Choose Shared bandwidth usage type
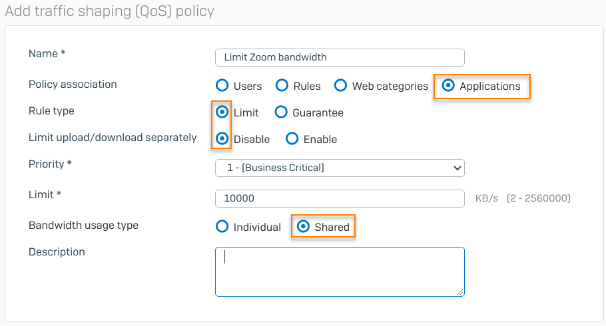This screenshot has width=606, height=326. [304, 227]
